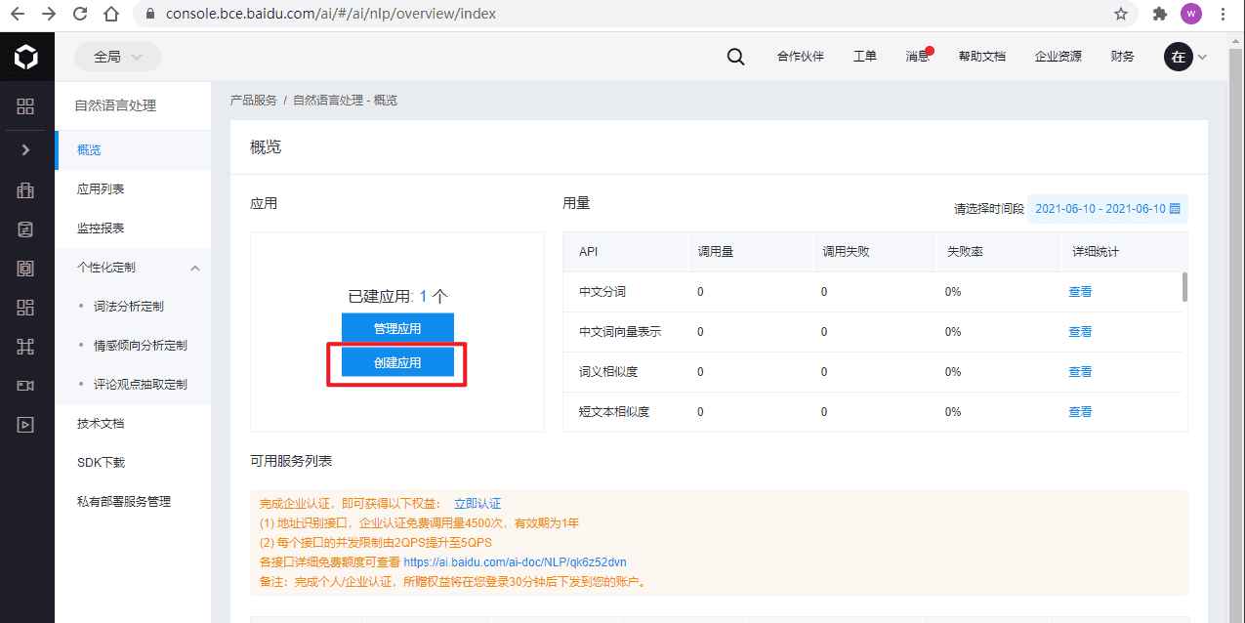
Task: Click the 立即认证 link
Action: [x=477, y=504]
